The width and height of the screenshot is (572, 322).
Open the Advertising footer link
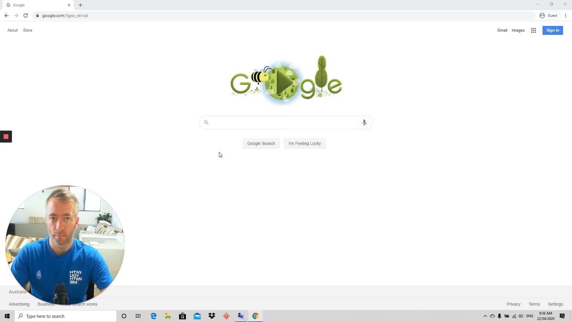[19, 304]
